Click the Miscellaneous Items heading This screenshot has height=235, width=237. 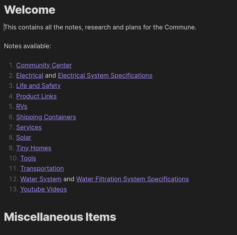pos(60,217)
